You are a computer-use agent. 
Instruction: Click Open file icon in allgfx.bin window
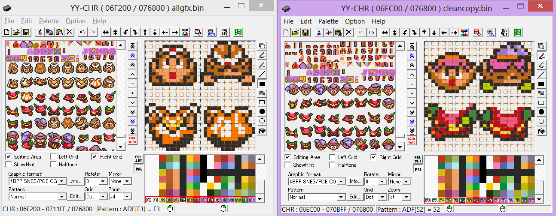16,32
